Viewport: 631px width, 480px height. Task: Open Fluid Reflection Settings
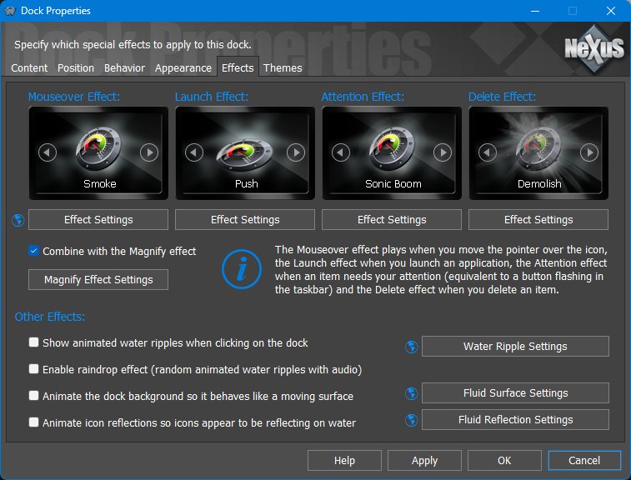click(515, 420)
